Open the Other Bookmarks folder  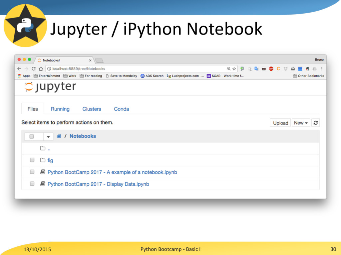pos(308,76)
